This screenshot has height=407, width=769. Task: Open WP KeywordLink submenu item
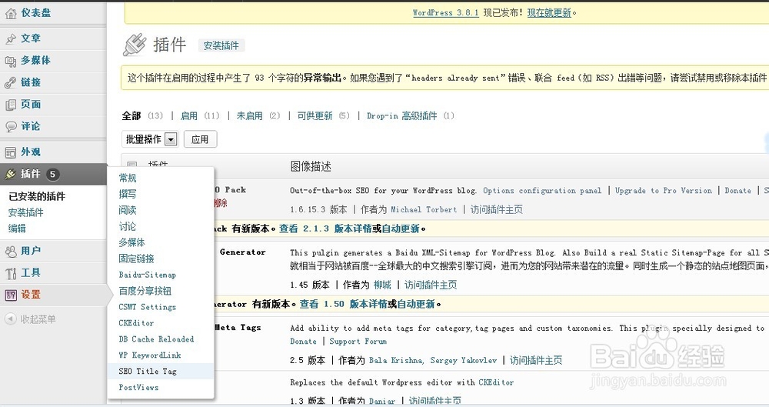(x=150, y=355)
